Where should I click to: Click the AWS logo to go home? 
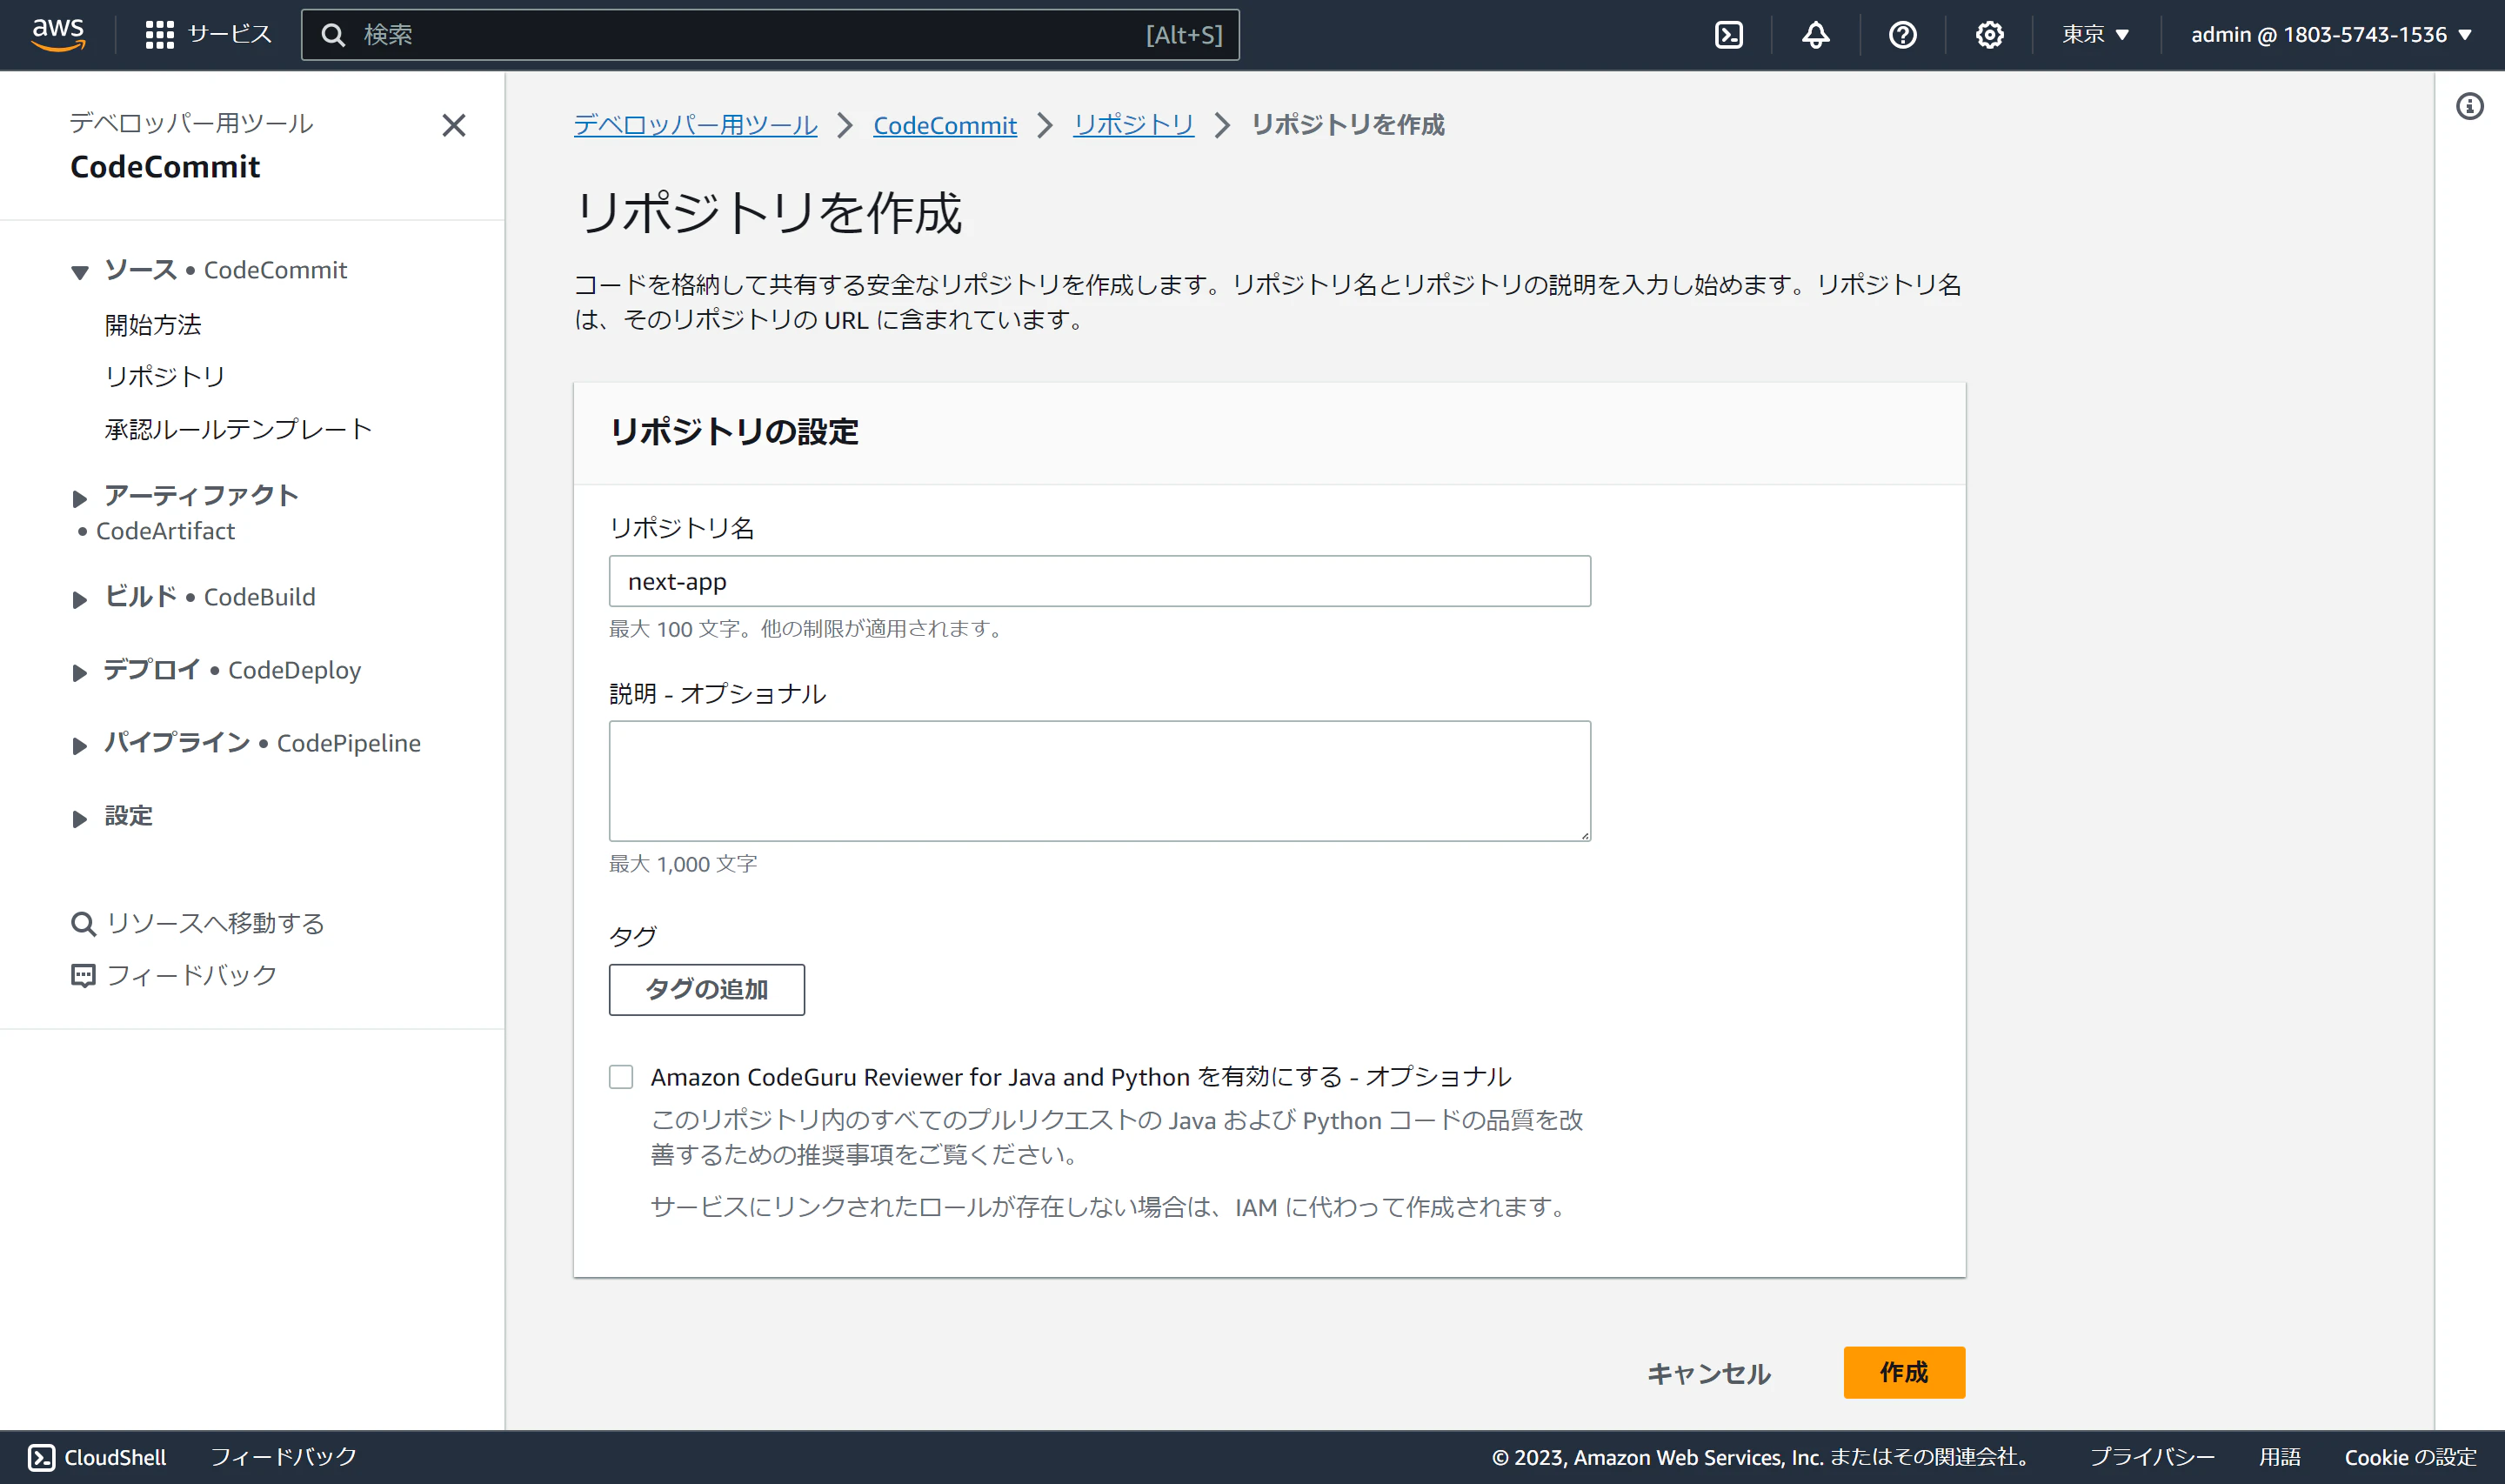[58, 32]
